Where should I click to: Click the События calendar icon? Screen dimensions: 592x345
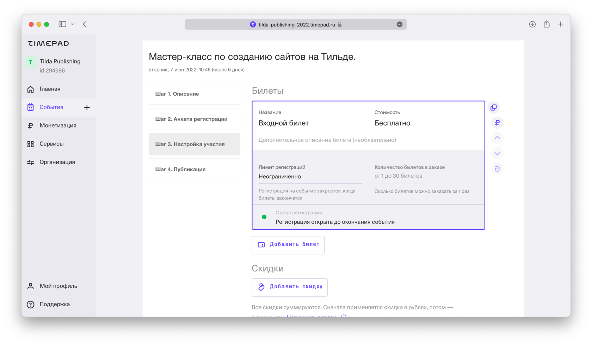coord(31,107)
